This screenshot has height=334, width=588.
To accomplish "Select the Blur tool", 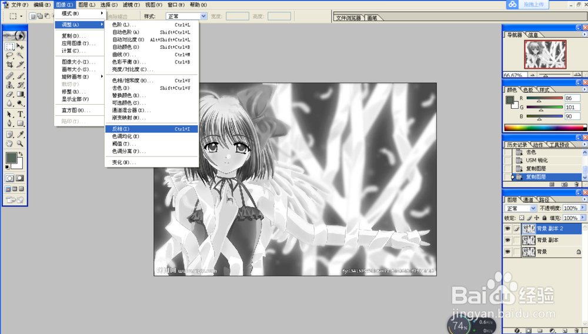I will (10, 103).
